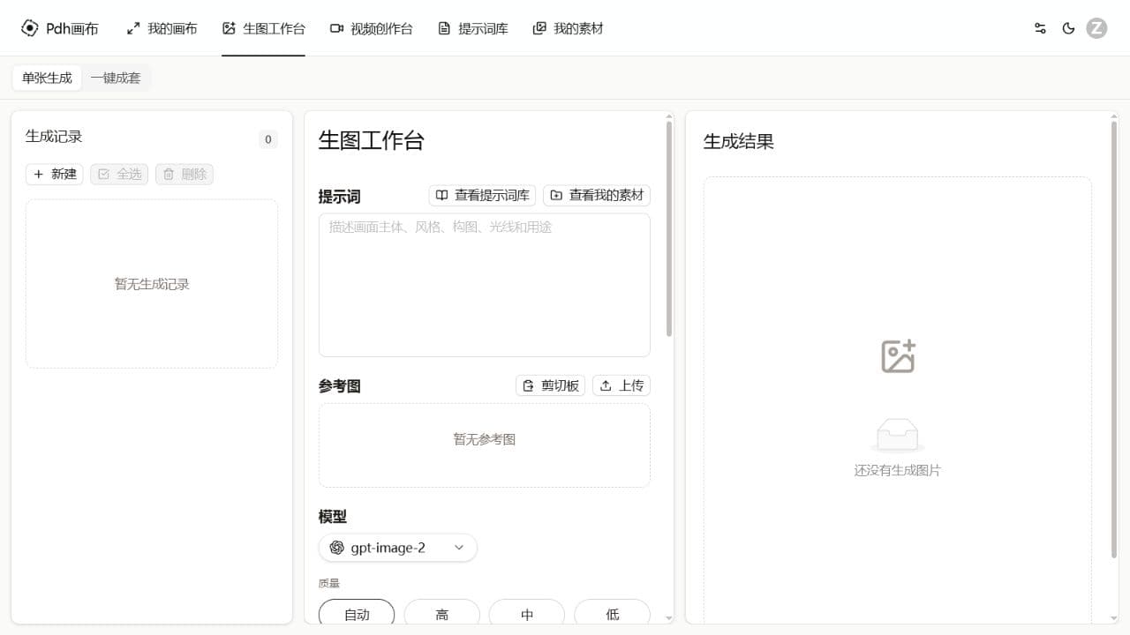Click 新建 button in 生成记录
1130x635 pixels.
coord(55,174)
